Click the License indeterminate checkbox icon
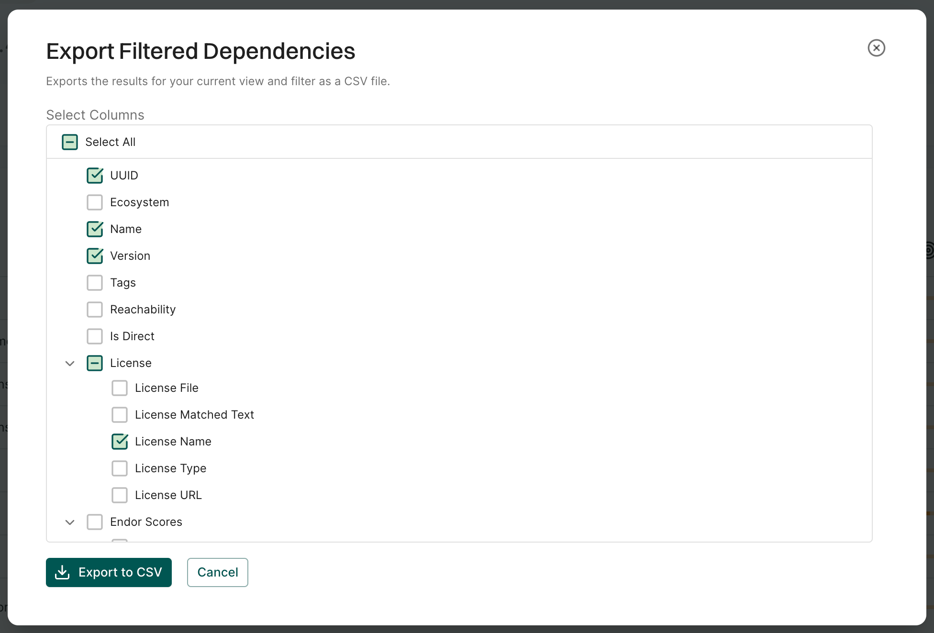This screenshot has height=633, width=934. [x=95, y=363]
